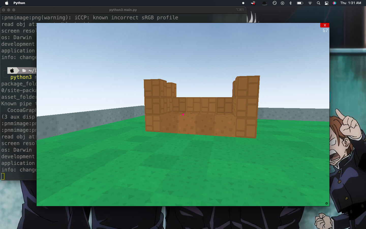Screen dimensions: 366x229
Task: Click the Bluetooth icon in the menu bar
Action: click(290, 3)
